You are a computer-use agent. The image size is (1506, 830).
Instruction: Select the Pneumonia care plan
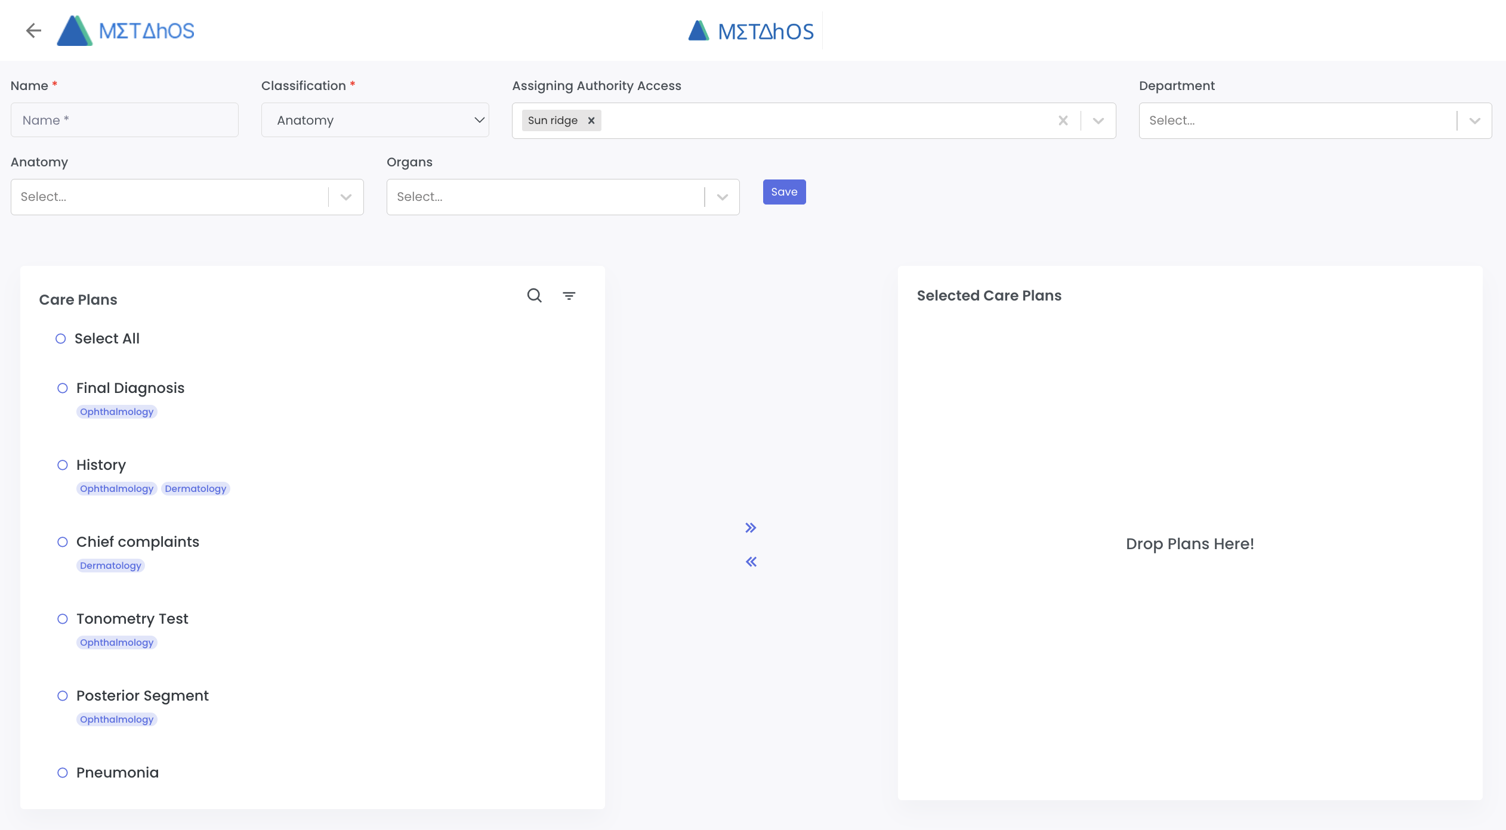point(63,773)
